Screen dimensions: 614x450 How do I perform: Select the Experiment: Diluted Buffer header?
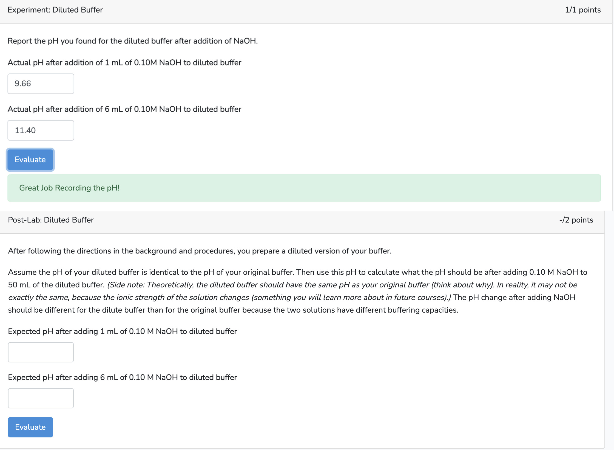point(55,10)
